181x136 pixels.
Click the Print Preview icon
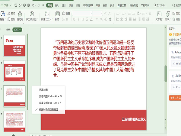[x=29, y=5]
